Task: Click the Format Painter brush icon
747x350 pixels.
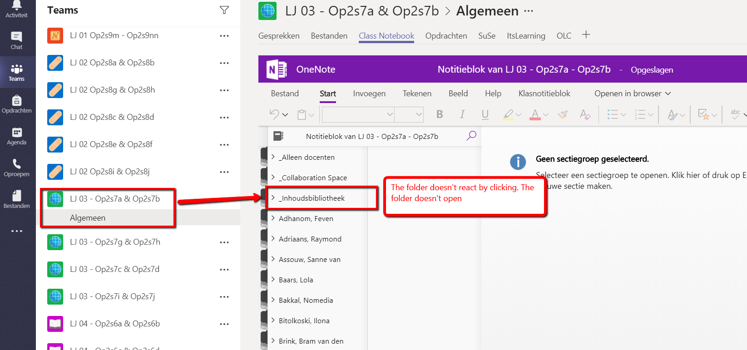Action: pos(563,114)
